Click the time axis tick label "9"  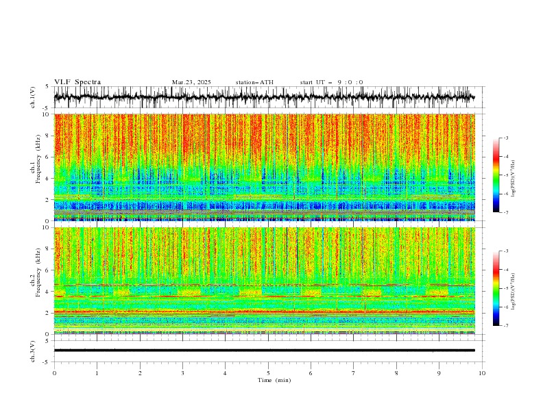[x=439, y=373]
